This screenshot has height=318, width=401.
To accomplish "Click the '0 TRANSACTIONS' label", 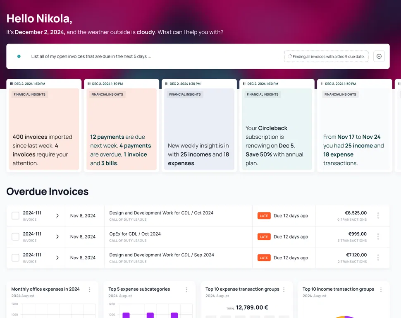I will click(x=352, y=219).
